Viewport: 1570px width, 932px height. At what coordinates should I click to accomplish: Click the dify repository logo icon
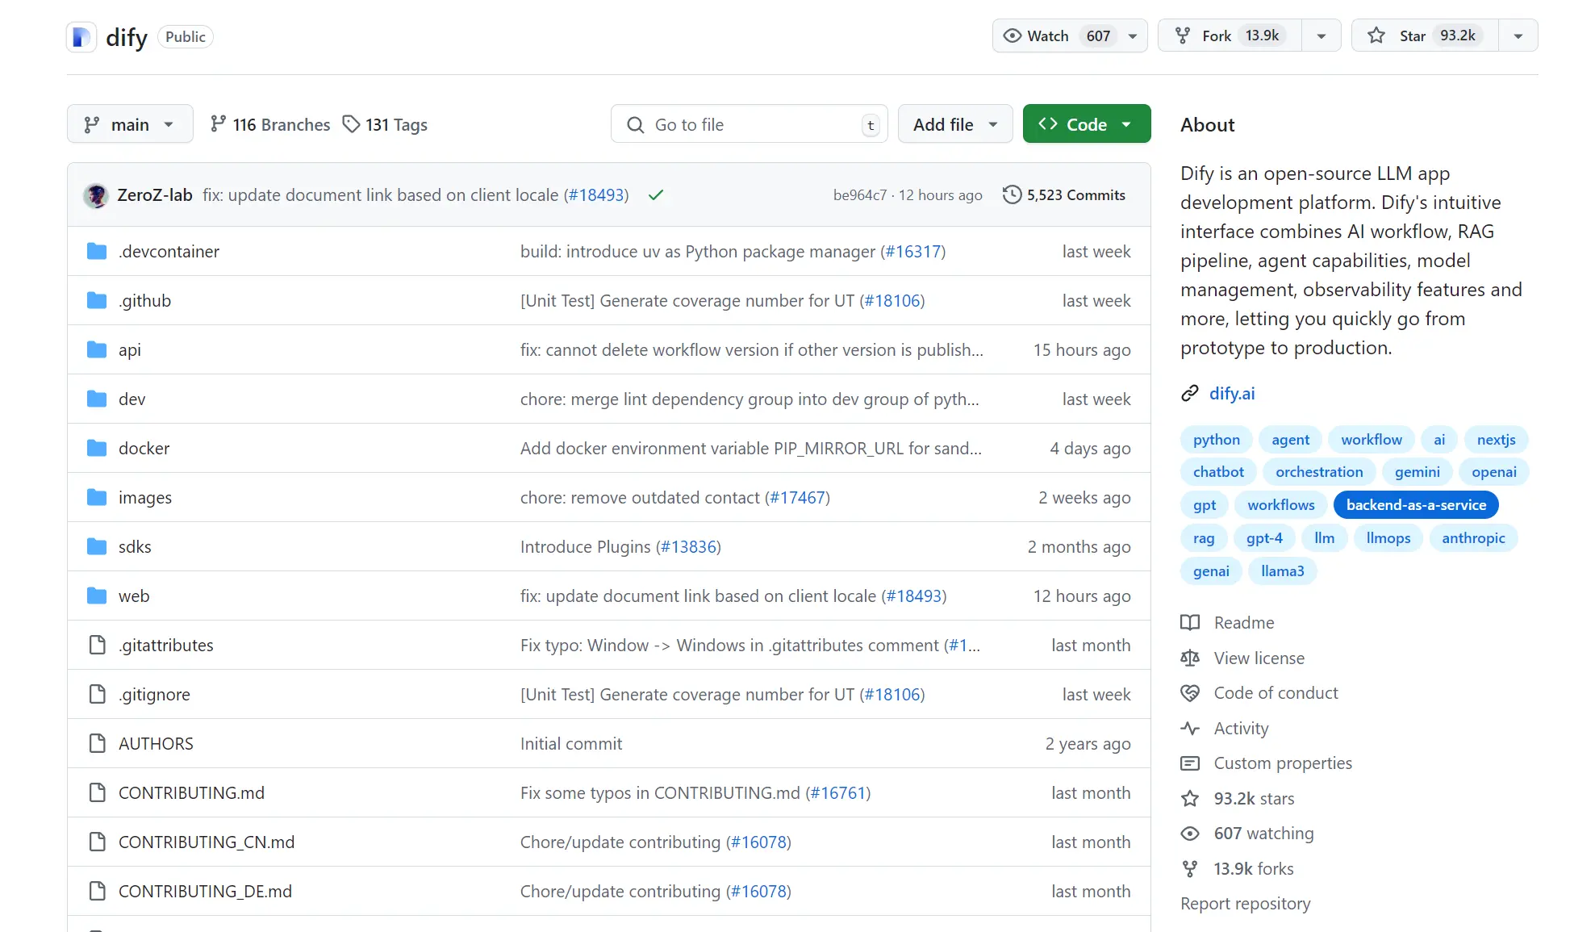click(81, 37)
